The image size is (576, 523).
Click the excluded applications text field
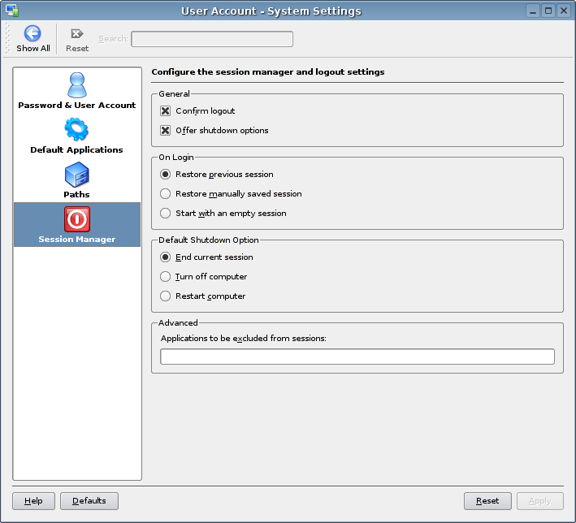point(357,357)
